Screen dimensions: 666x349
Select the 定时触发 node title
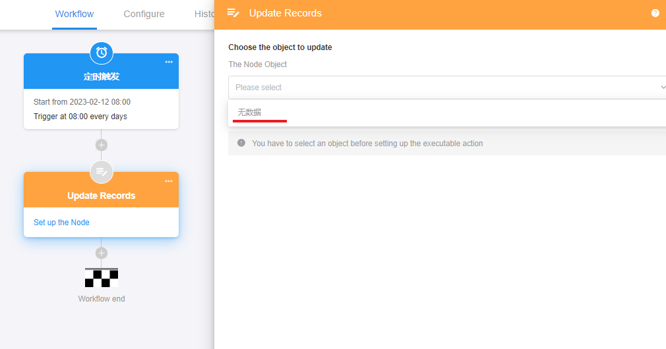[101, 77]
